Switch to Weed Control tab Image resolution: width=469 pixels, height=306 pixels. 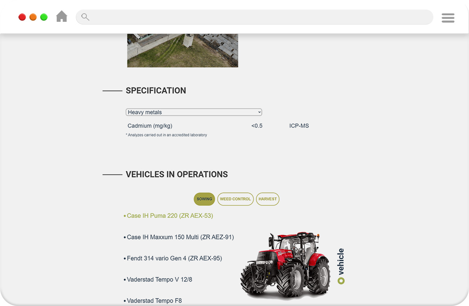(235, 199)
